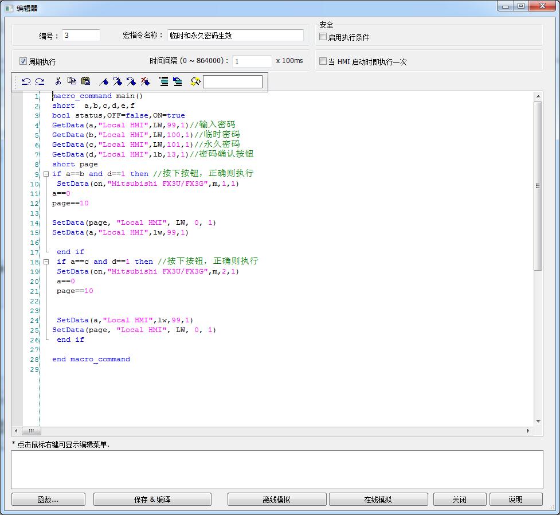The width and height of the screenshot is (560, 515).
Task: Collapse the if block at line 18
Action: click(x=46, y=262)
